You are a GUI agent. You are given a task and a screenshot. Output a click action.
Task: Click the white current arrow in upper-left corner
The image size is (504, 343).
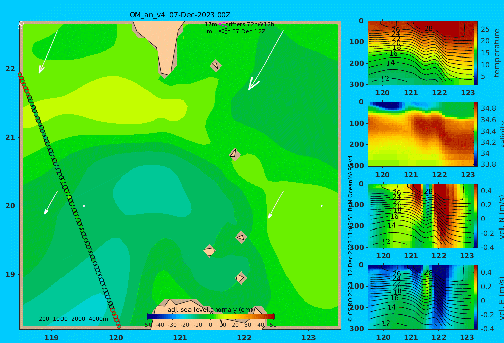[x=48, y=52]
